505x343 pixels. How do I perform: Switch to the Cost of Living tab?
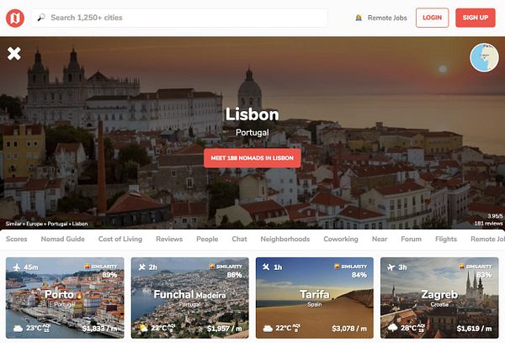point(120,239)
